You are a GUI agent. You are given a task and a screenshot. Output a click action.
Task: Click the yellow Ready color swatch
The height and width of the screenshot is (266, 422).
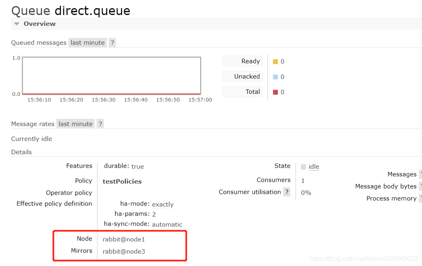pos(275,62)
